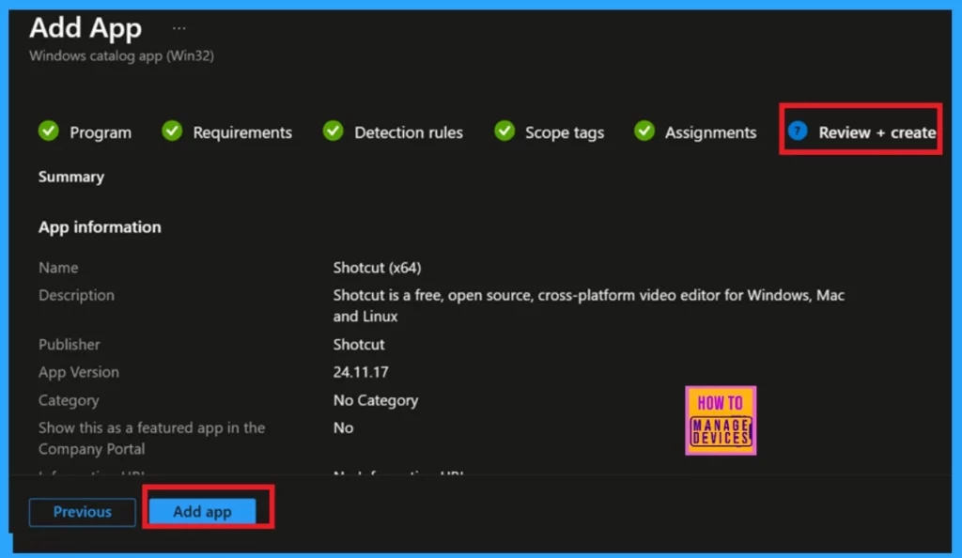Click the Description field label
The image size is (962, 558).
[x=76, y=296]
